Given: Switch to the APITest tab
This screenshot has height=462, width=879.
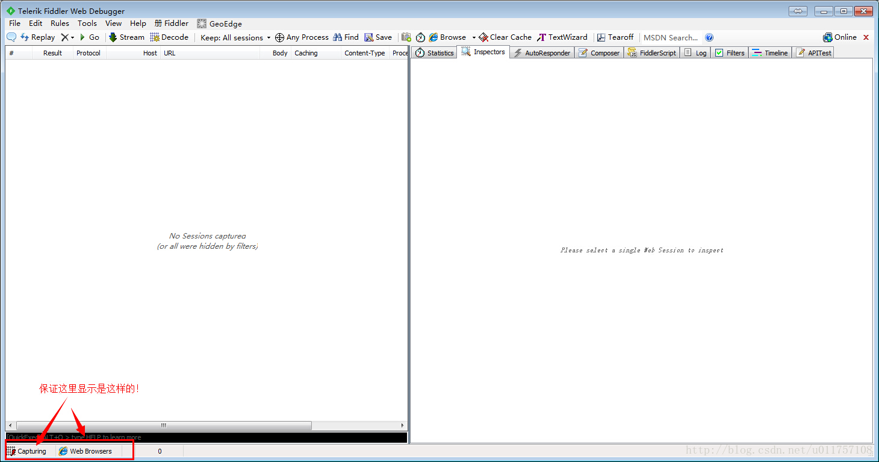Looking at the screenshot, I should [813, 53].
